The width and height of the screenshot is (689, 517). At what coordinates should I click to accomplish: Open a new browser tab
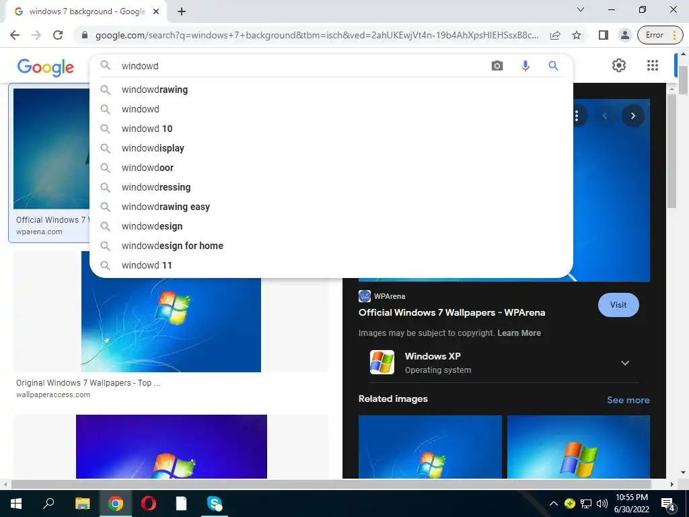click(x=182, y=11)
